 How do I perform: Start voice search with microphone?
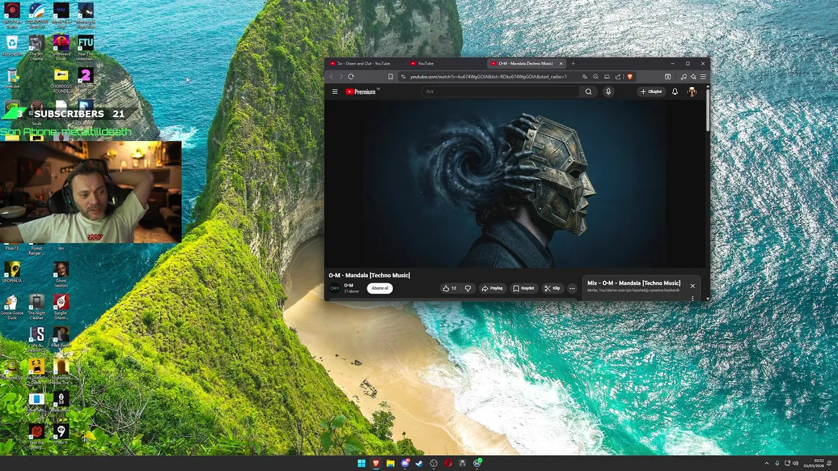point(608,92)
